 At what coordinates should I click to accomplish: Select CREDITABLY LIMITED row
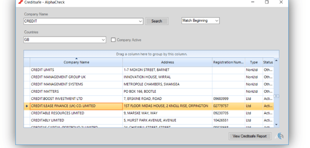[149, 120]
